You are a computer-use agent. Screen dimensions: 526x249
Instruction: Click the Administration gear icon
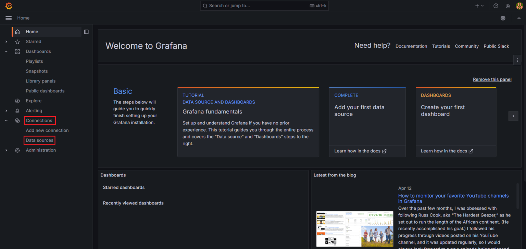[17, 150]
